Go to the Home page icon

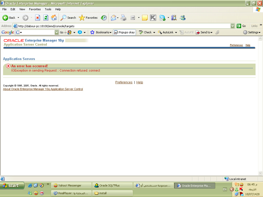[x=54, y=18]
